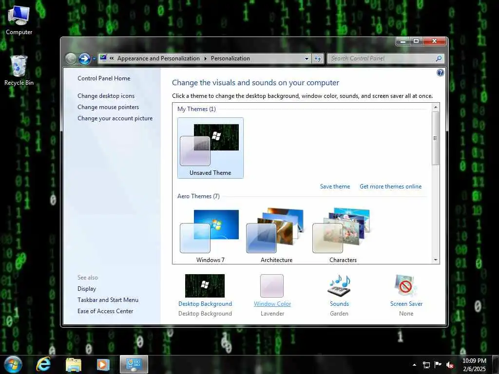Click the Show desktop button
Viewport: 499px width, 374px height.
pos(496,364)
